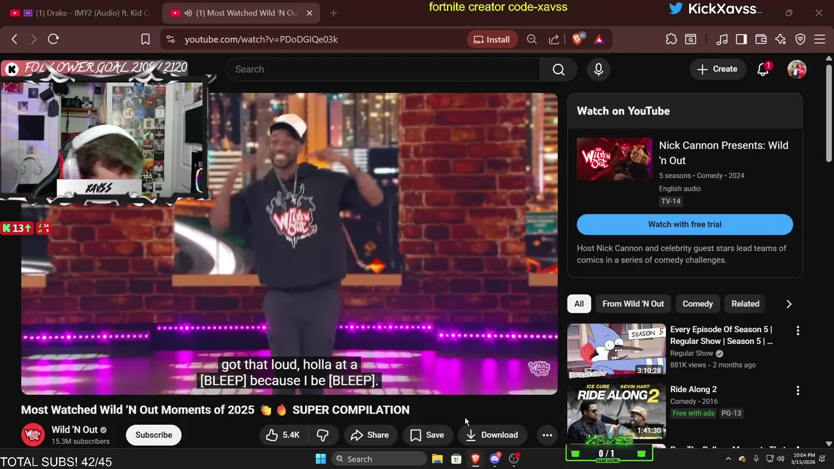
Task: Open the zoom magnifier icon in the address bar
Action: coord(532,39)
